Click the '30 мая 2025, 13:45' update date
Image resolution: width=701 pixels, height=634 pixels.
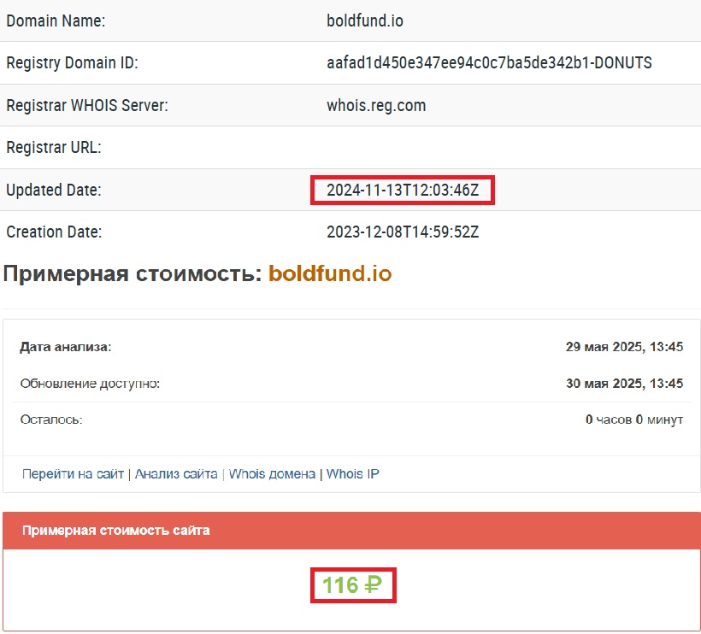(624, 384)
